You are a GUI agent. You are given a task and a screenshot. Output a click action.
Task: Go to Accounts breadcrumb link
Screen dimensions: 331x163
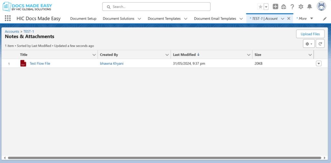(12, 31)
